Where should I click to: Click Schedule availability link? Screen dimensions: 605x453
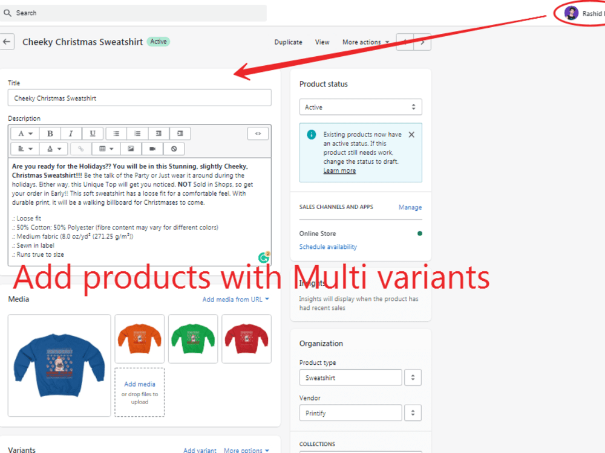point(328,246)
